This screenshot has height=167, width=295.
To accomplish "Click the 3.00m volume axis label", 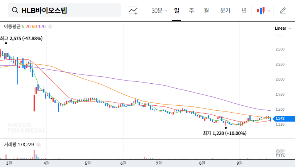I will (x=280, y=150).
